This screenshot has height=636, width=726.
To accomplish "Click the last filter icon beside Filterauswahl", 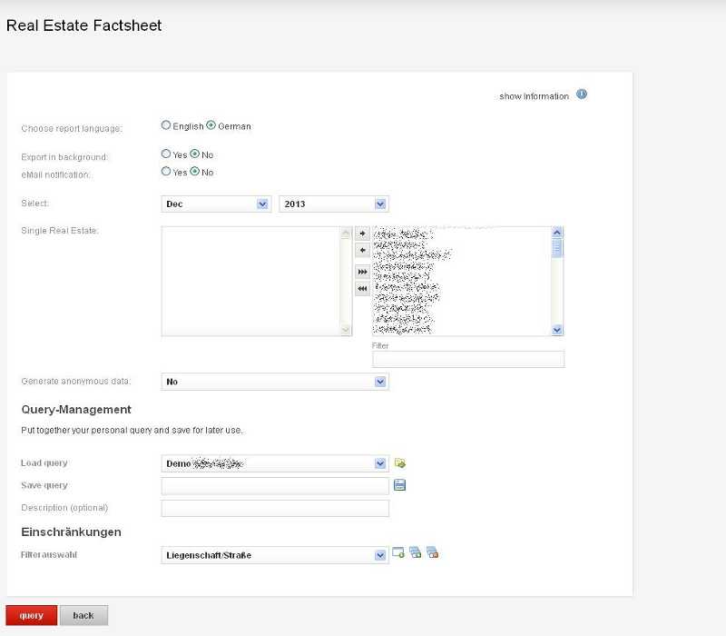I will pyautogui.click(x=433, y=552).
